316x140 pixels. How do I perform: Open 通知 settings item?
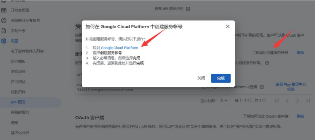[x=14, y=123]
